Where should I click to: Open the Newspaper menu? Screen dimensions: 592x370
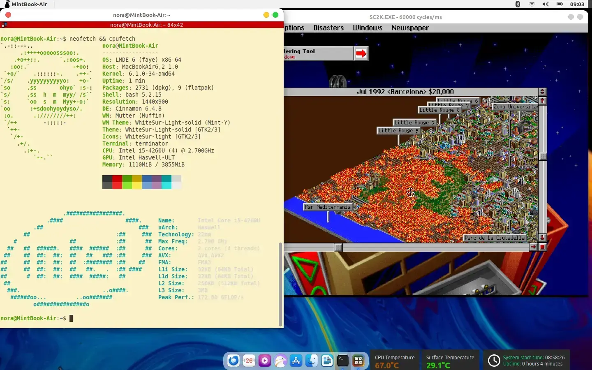point(410,28)
